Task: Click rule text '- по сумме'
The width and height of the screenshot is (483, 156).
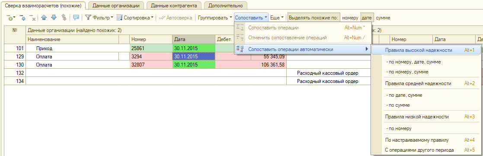Action: 397,105
